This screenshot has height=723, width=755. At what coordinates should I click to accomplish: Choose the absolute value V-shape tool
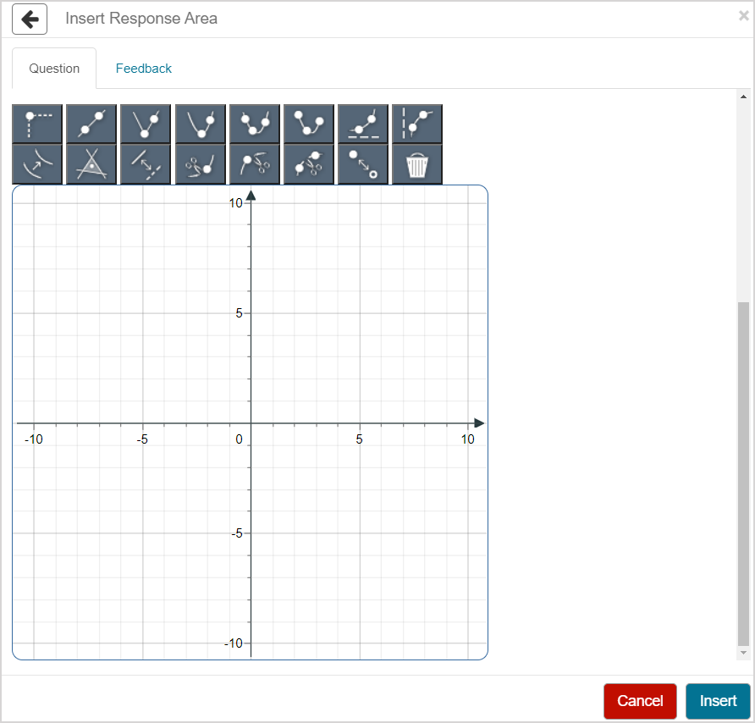point(146,124)
